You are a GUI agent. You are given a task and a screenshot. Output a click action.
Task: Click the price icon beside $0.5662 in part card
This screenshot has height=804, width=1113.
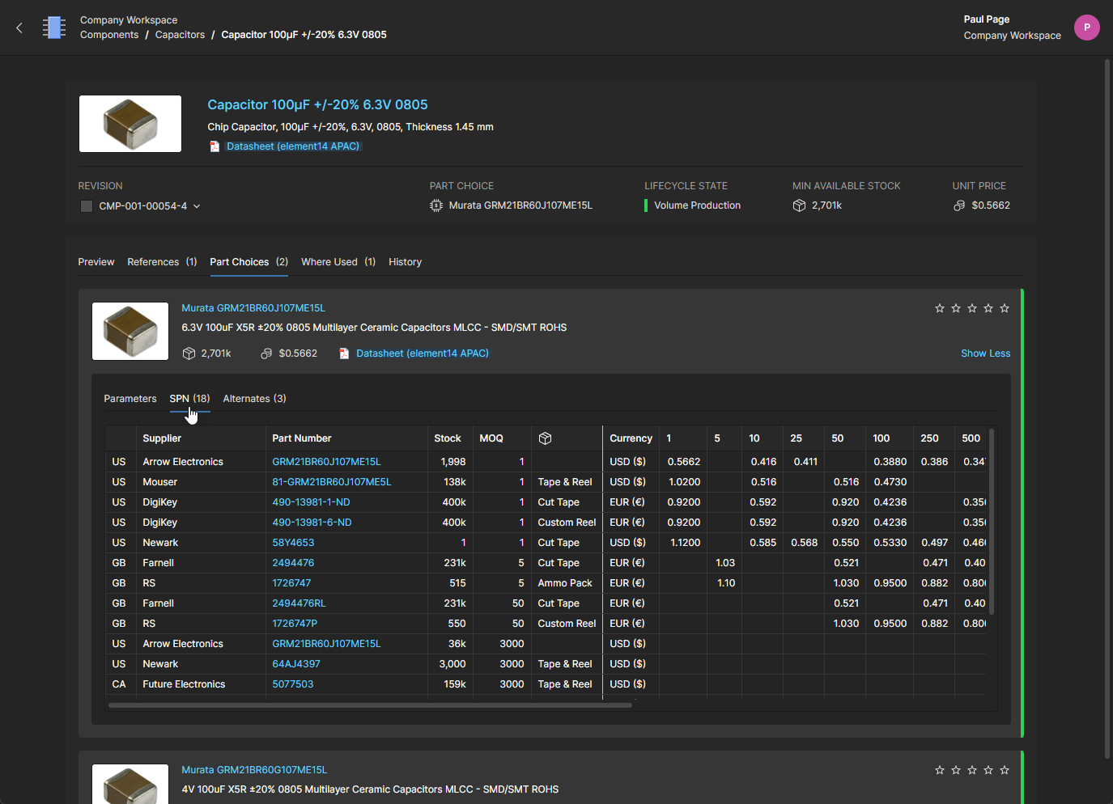266,353
